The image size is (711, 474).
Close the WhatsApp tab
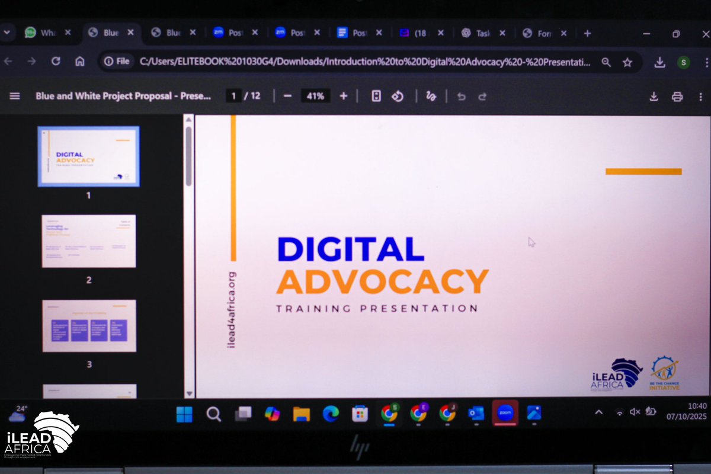pyautogui.click(x=68, y=33)
